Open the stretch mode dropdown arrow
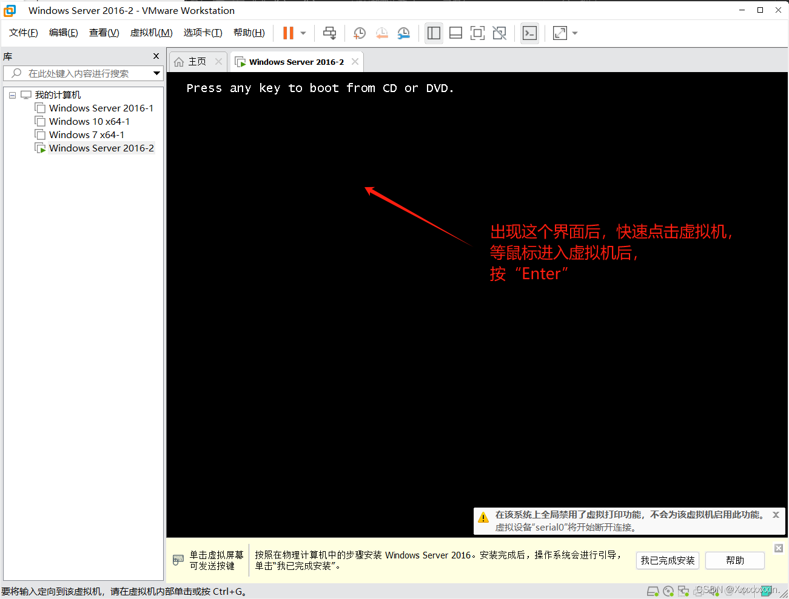This screenshot has width=789, height=599. (575, 33)
